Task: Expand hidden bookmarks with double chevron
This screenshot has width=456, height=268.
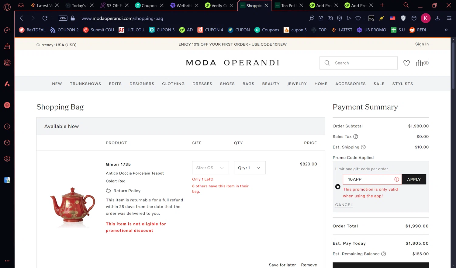Action: [446, 30]
